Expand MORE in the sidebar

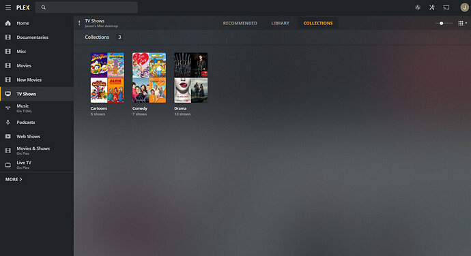pos(14,179)
